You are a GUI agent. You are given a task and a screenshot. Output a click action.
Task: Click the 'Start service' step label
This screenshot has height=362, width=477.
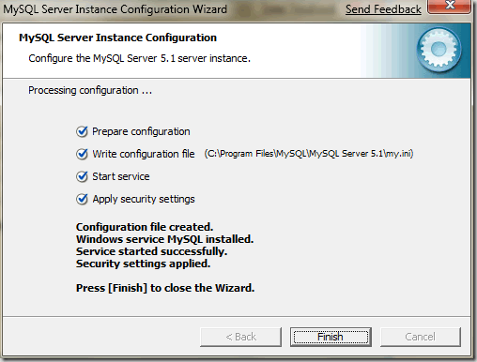tap(121, 176)
